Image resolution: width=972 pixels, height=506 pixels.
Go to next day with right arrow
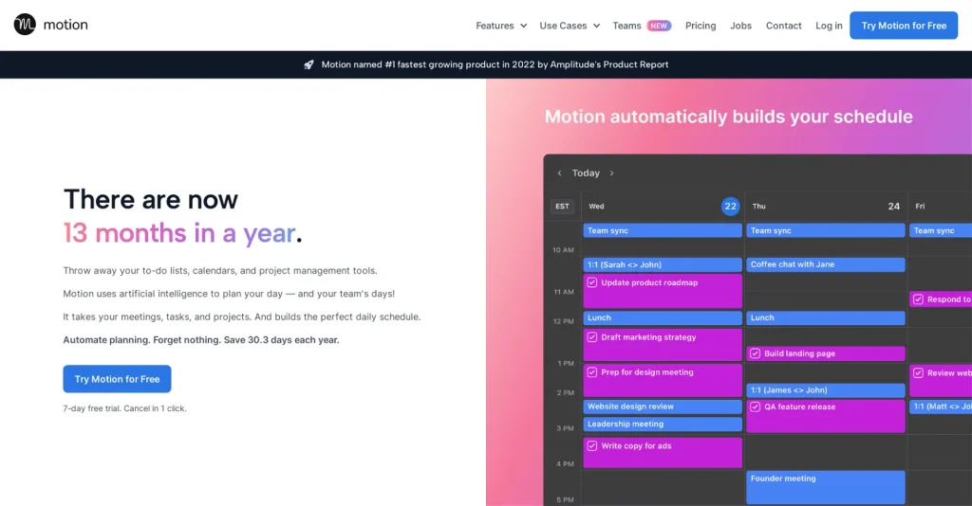612,173
